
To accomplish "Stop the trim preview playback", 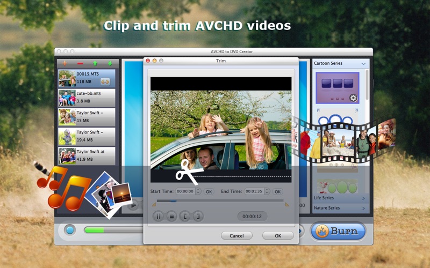I will [x=171, y=217].
